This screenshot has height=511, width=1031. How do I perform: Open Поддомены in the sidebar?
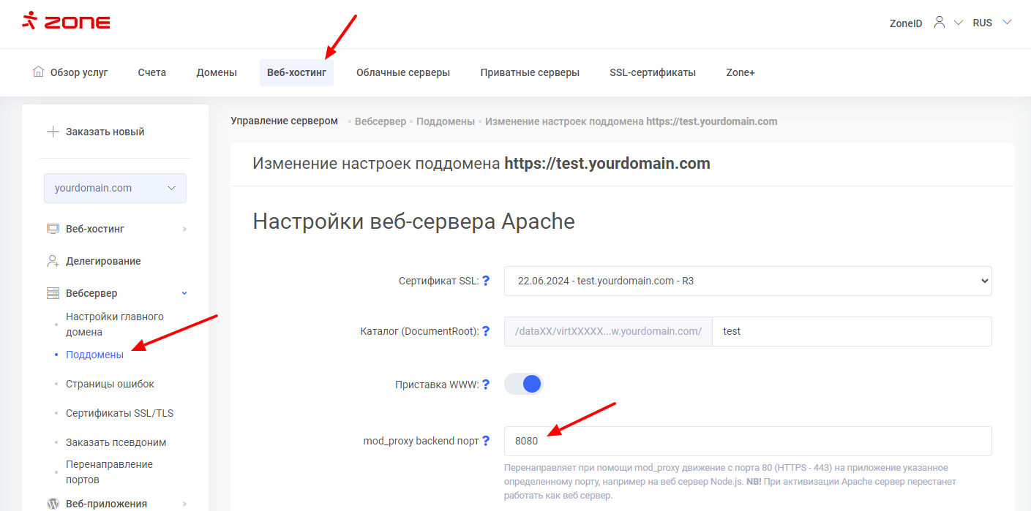pos(94,355)
